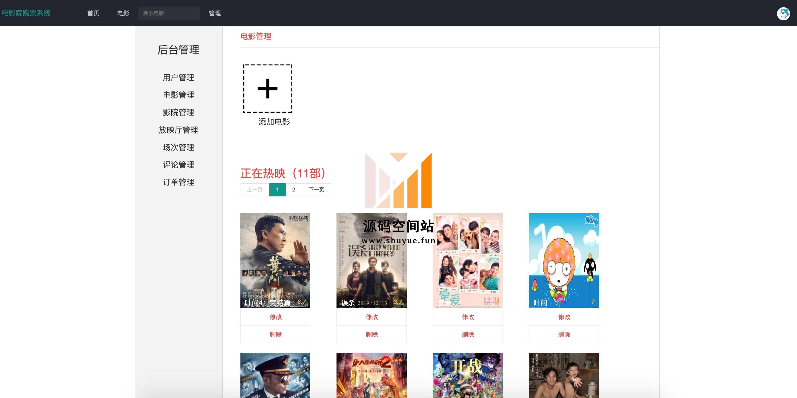Click 删除 under cartoon 叶问 poster
Viewport: 797px width, 398px height.
[564, 334]
